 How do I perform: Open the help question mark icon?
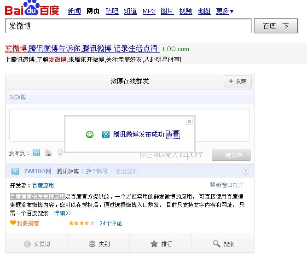[245, 171]
